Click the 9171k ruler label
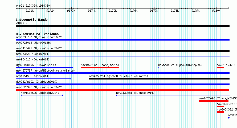The width and height of the screenshot is (237, 128). [x=30, y=11]
